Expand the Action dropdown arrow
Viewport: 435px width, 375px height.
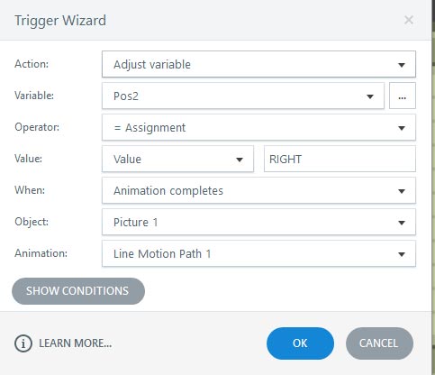(402, 65)
